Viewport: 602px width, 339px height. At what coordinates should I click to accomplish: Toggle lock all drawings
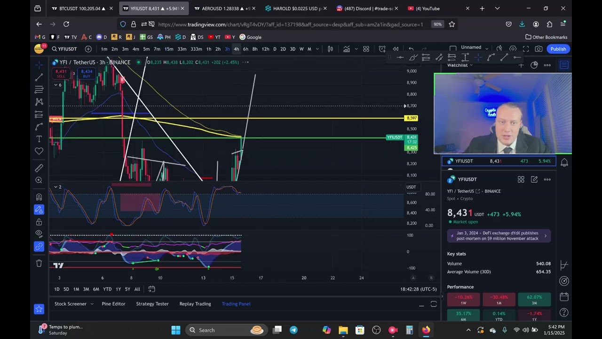(39, 222)
